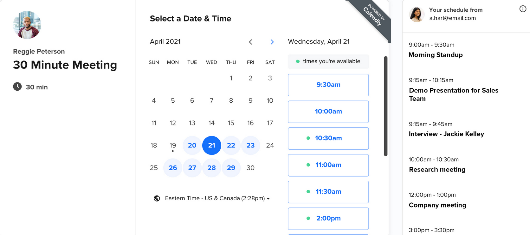Click the info icon beside your schedule

point(523,9)
